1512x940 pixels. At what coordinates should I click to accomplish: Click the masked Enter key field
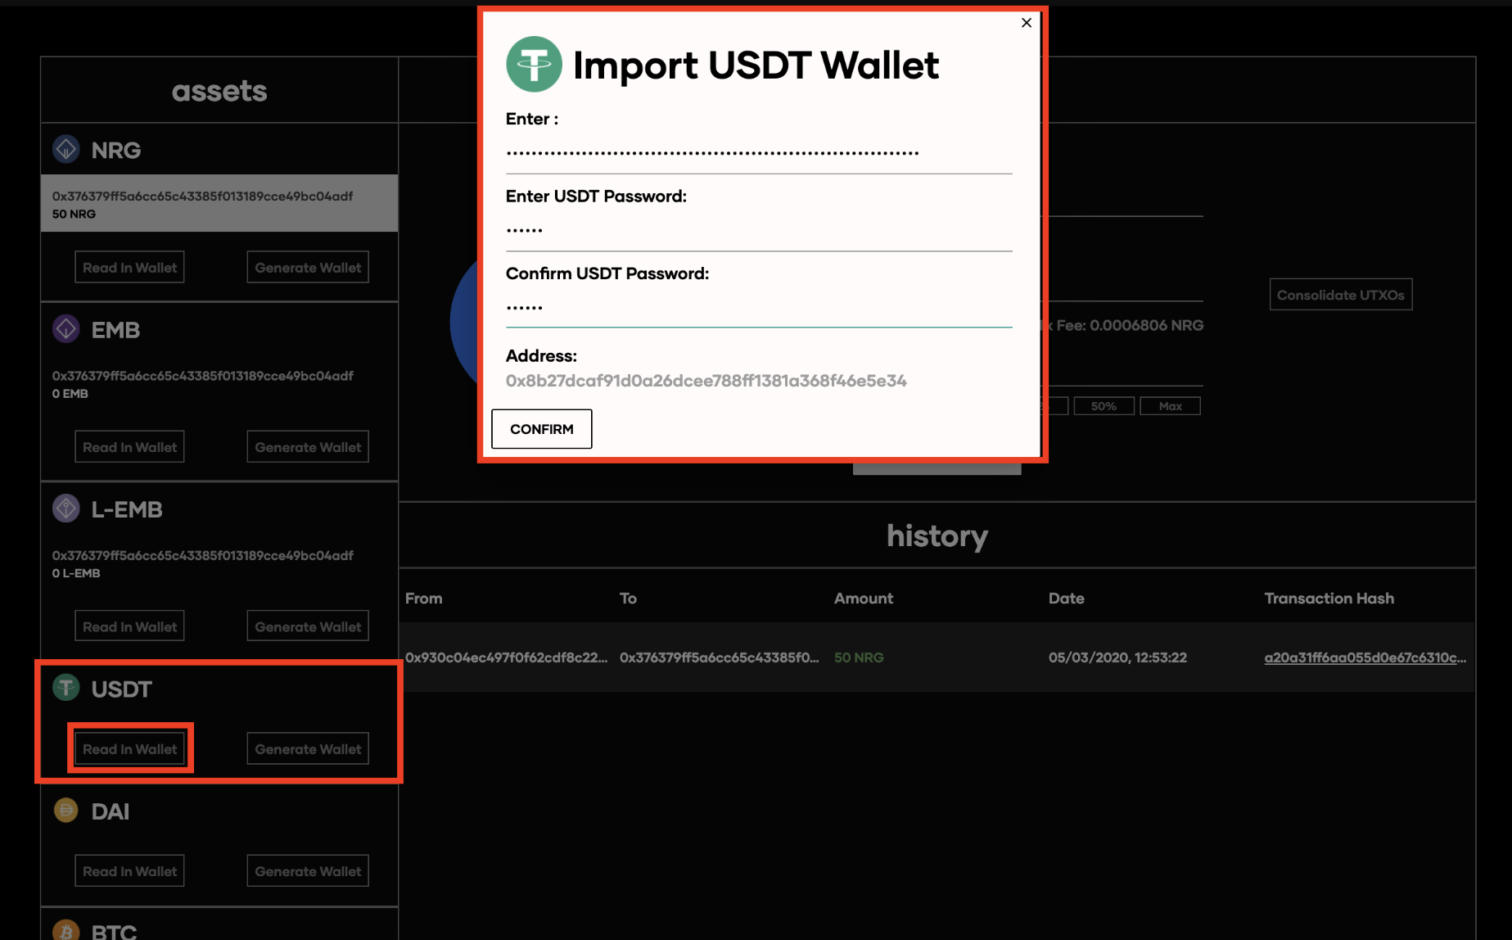click(759, 153)
